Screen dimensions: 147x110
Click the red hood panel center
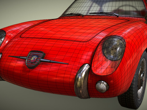pos(74,30)
